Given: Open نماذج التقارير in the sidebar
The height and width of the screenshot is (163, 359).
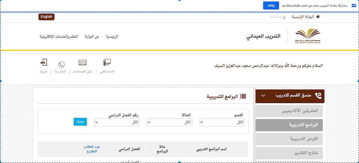Looking at the screenshot, I should 289,153.
